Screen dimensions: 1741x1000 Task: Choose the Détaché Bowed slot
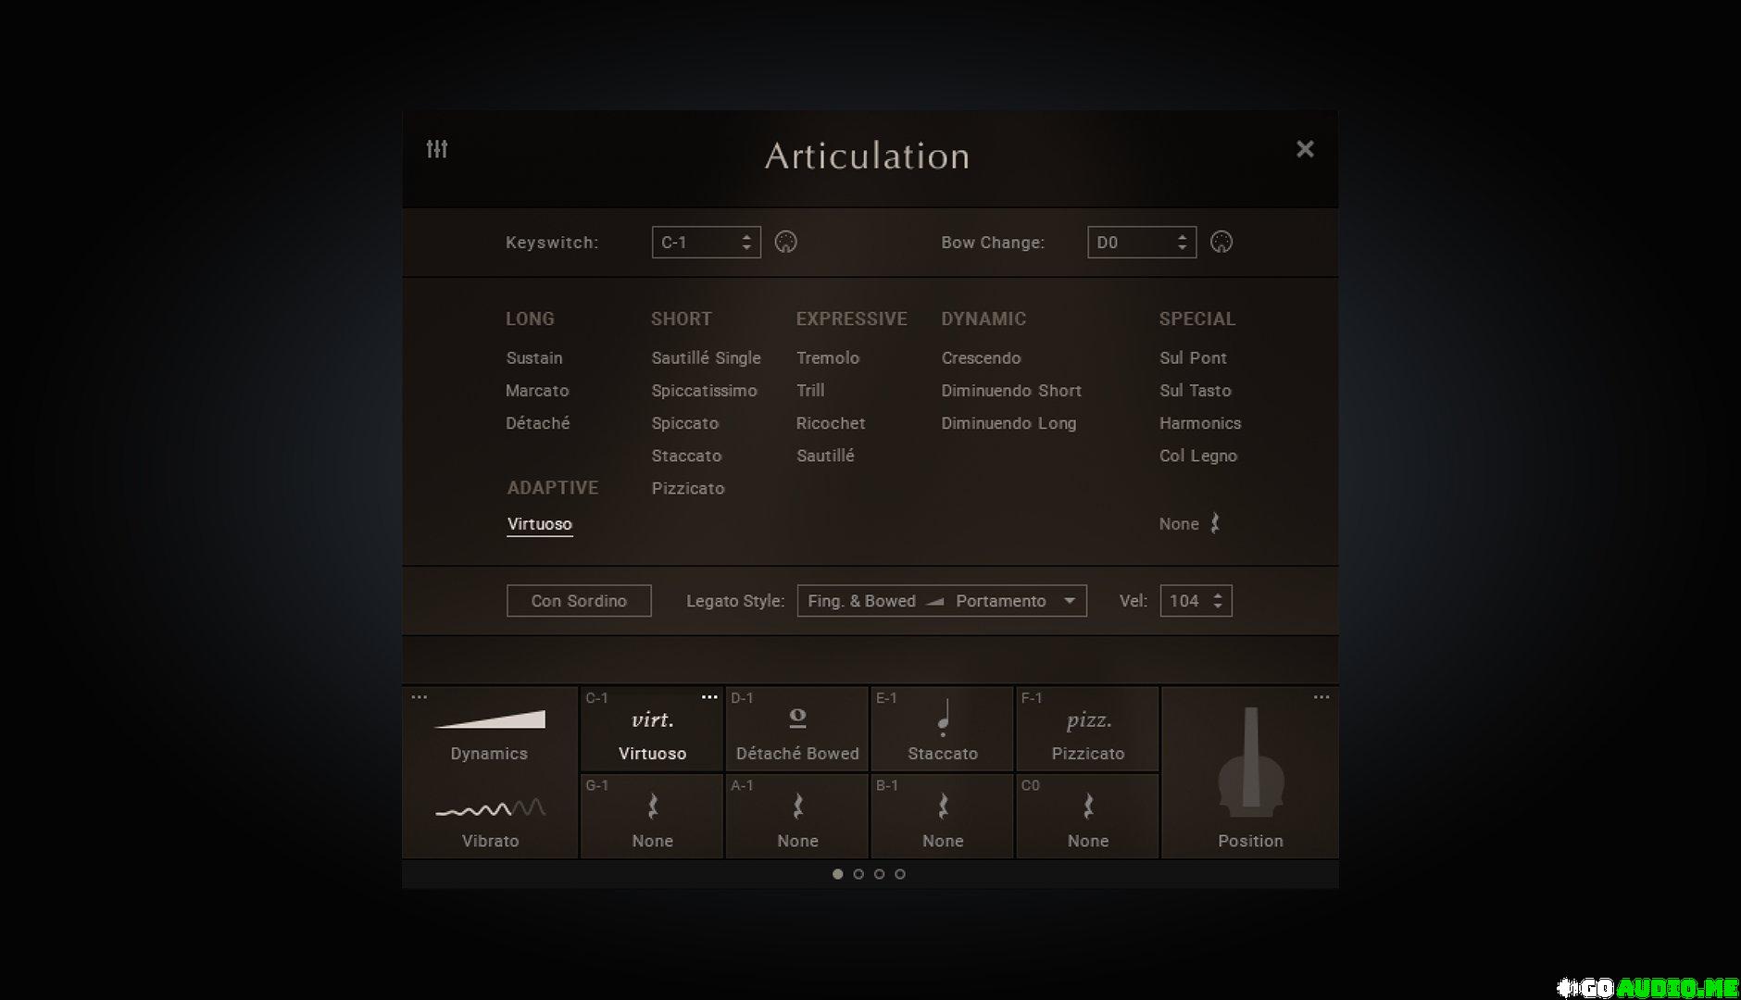pos(796,730)
